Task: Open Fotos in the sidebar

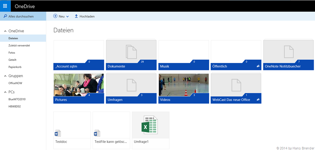Action: click(x=12, y=53)
